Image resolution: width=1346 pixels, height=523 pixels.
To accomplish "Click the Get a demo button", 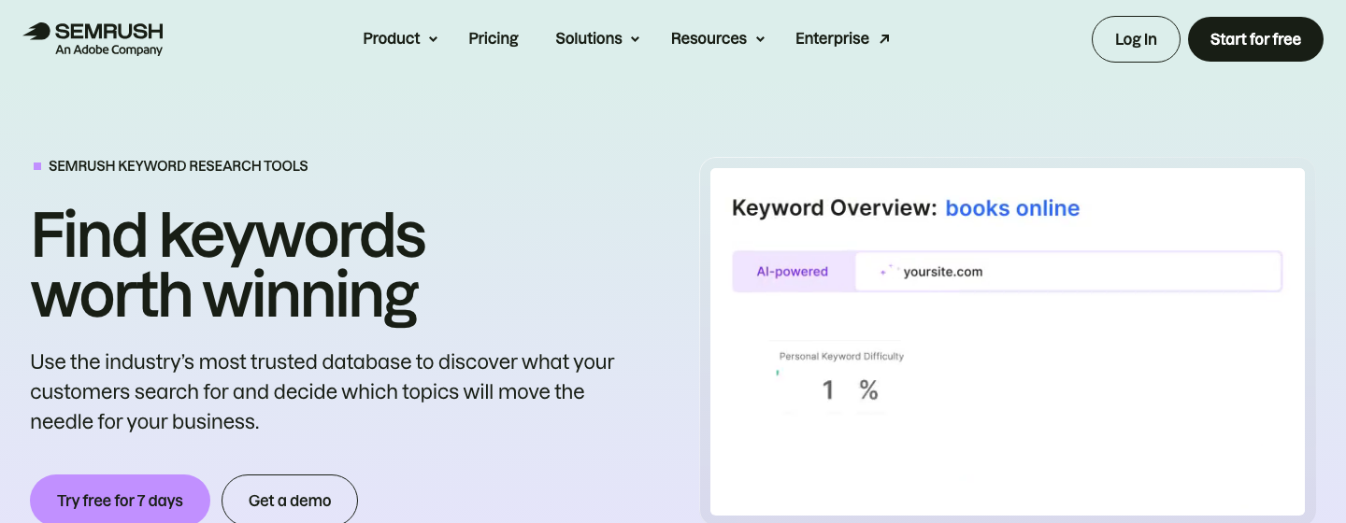I will click(290, 501).
